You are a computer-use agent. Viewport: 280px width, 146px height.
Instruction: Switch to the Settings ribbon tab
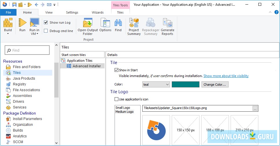tap(72, 12)
